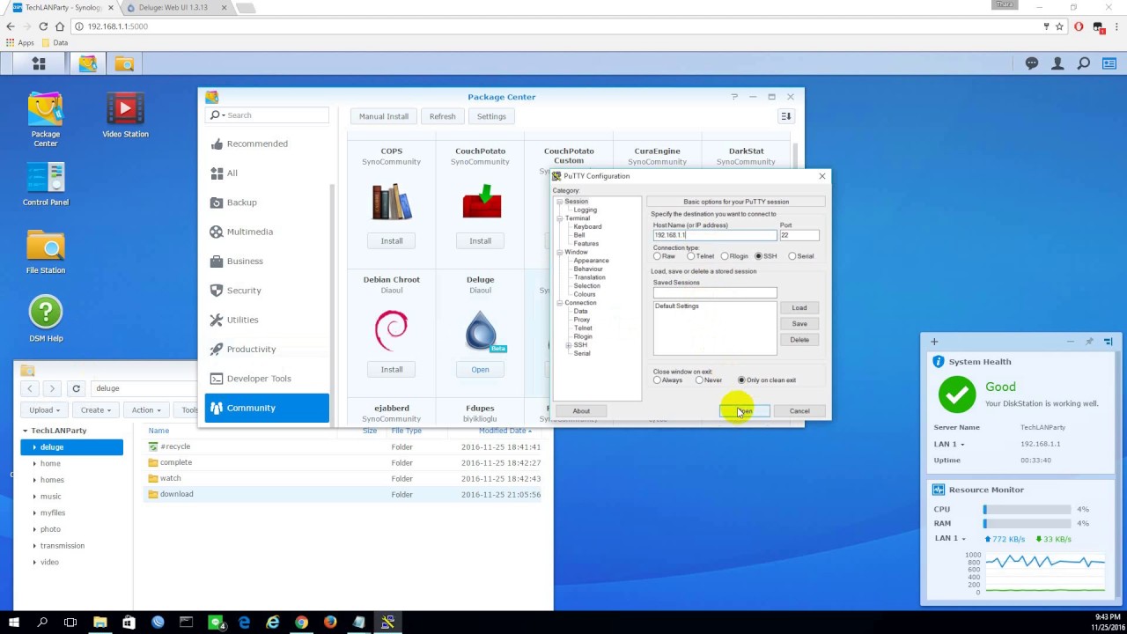Click Opera extension icon in Chrome toolbar
This screenshot has width=1127, height=634.
click(x=1079, y=26)
